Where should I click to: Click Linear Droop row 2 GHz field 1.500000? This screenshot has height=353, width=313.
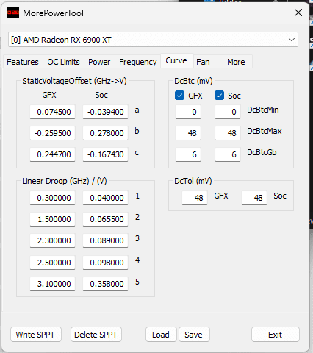[53, 219]
